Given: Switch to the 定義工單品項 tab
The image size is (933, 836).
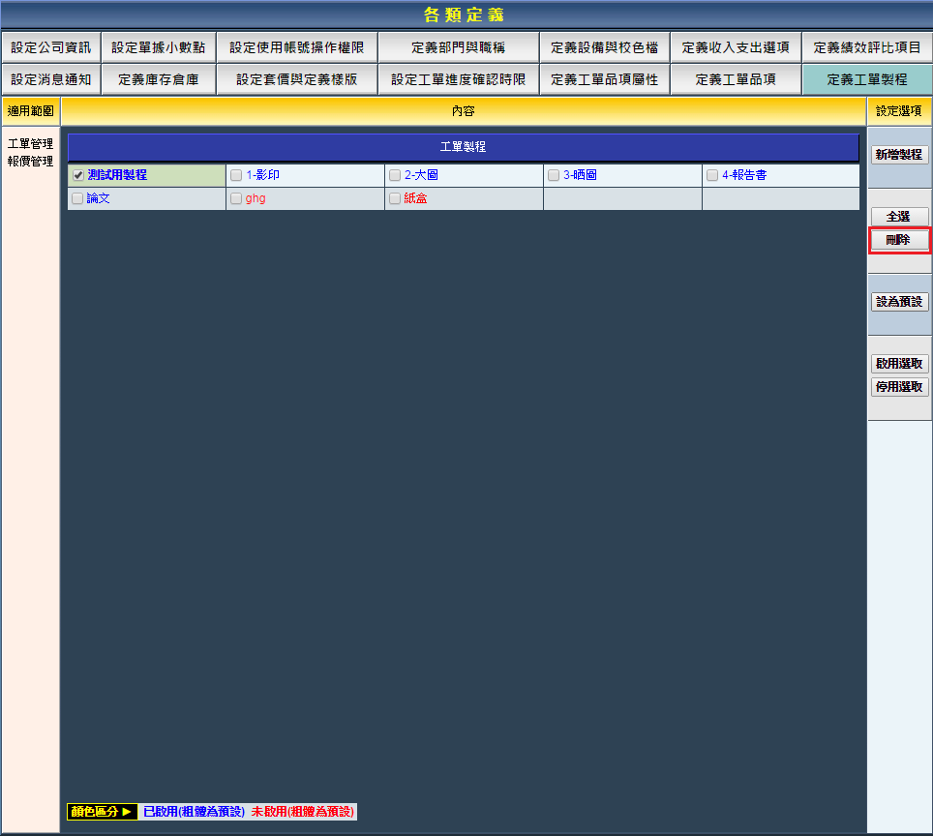Looking at the screenshot, I should tap(736, 79).
